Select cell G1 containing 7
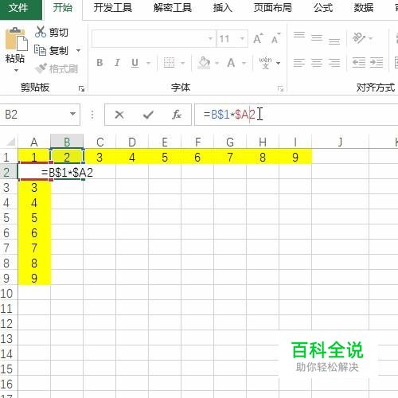The height and width of the screenshot is (398, 398). (x=230, y=158)
